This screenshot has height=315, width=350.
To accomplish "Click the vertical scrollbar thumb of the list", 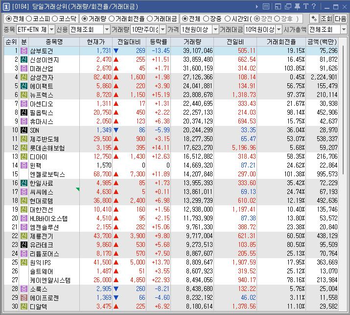I will click(x=343, y=109).
